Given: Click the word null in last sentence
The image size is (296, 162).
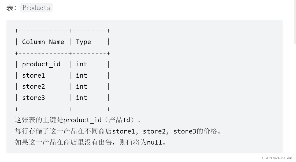Looking at the screenshot, I should click(154, 142).
